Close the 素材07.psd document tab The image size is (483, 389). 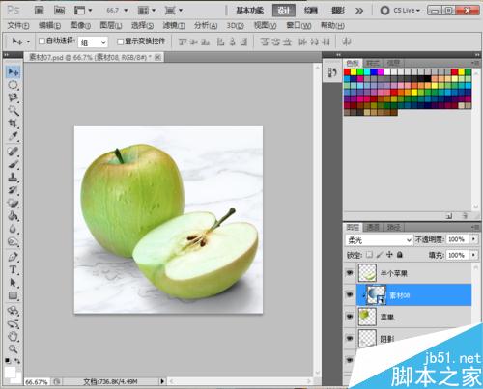(157, 57)
